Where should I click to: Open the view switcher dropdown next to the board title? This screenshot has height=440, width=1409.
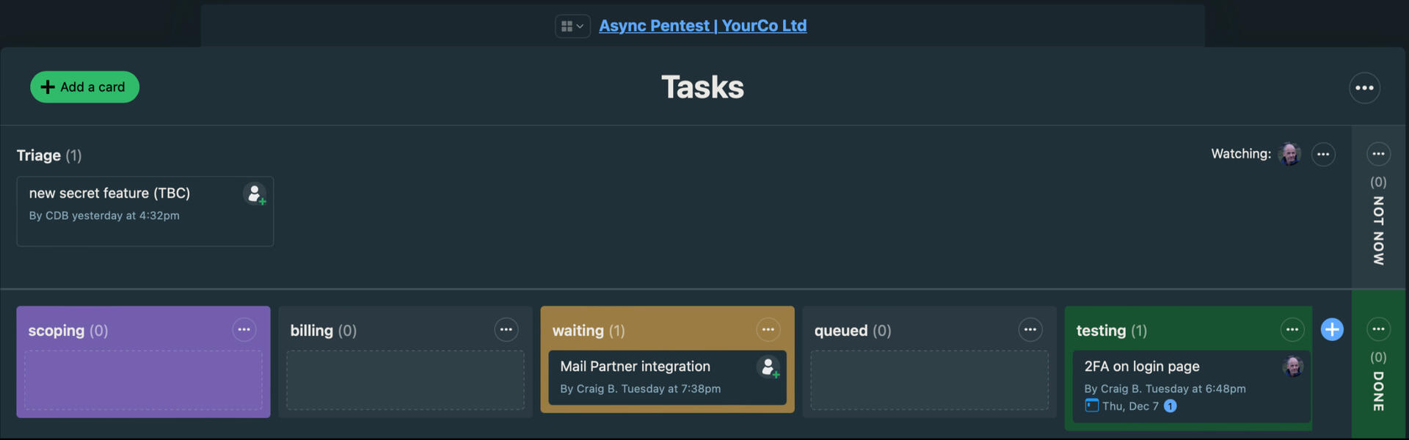pyautogui.click(x=572, y=26)
